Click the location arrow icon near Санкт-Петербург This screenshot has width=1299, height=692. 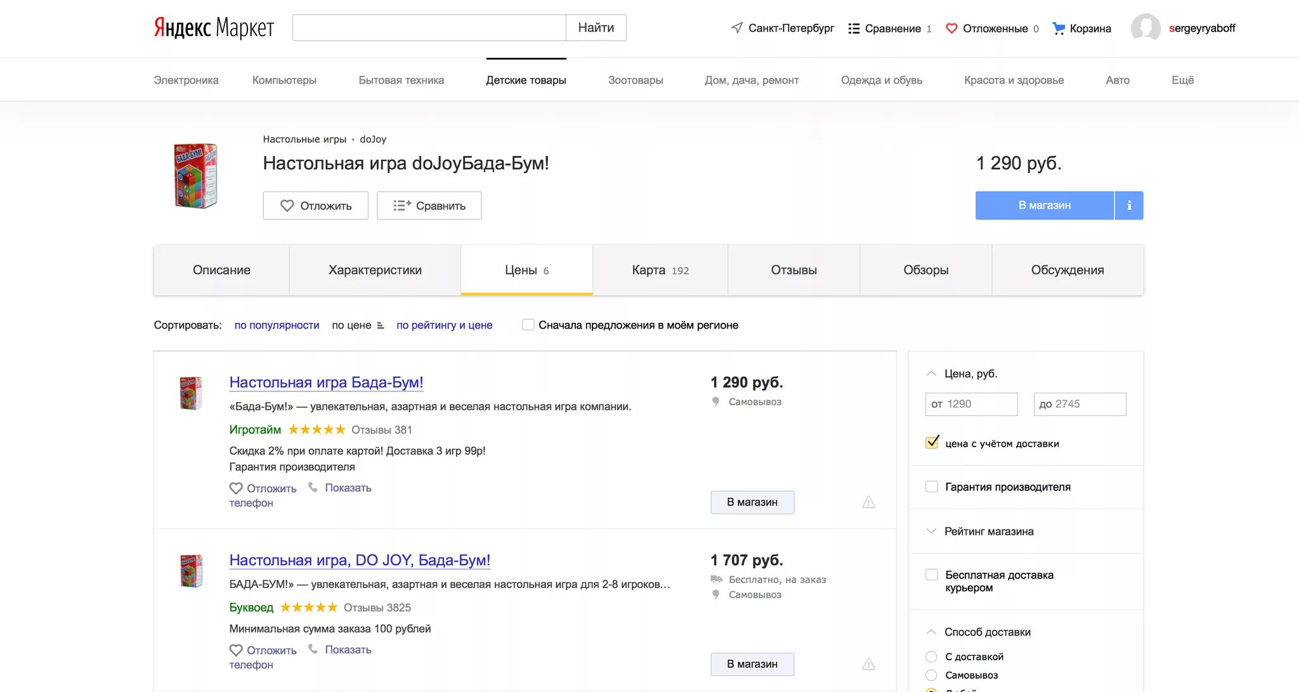coord(736,28)
